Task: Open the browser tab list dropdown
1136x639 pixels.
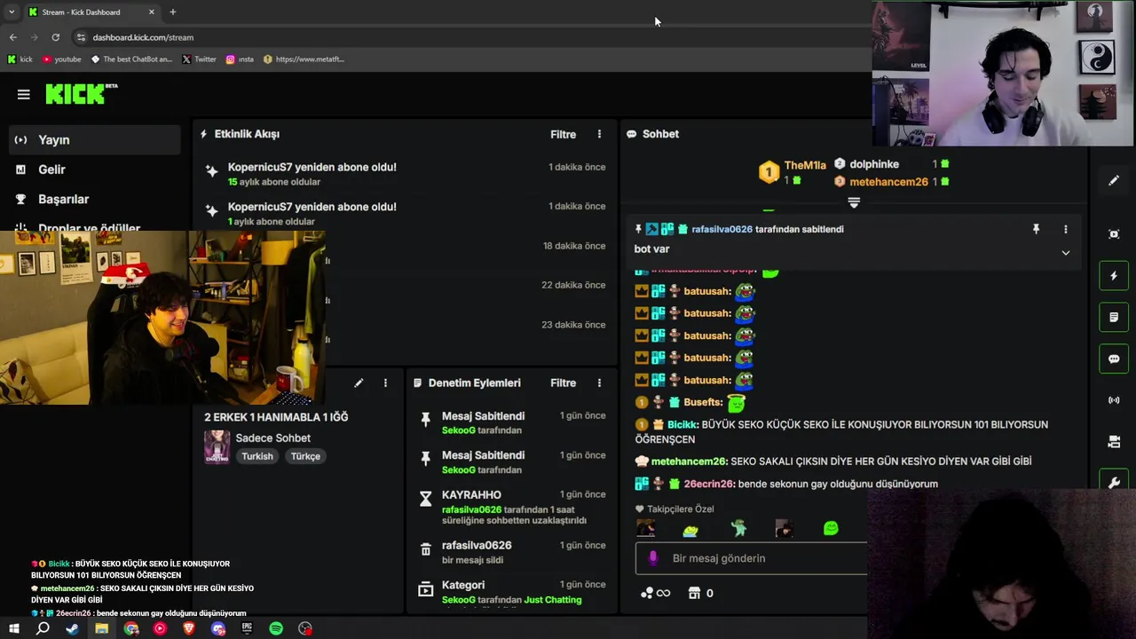Action: [x=12, y=12]
